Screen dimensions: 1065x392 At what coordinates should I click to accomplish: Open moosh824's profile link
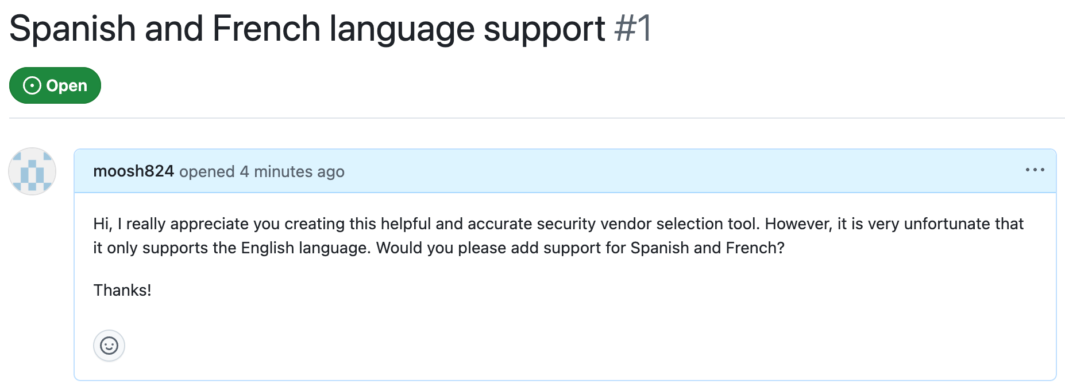point(133,170)
